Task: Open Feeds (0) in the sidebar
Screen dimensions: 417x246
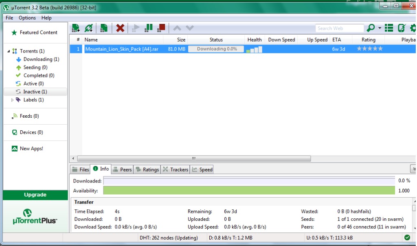Action: point(26,116)
